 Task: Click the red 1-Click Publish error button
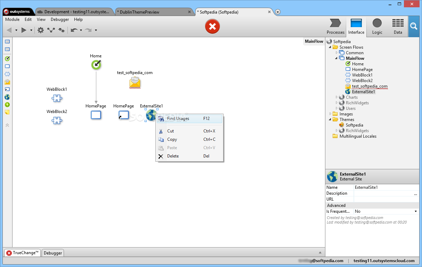tap(212, 26)
